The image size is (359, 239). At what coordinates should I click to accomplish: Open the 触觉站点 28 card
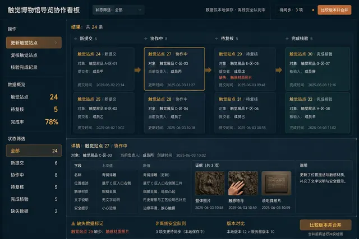[174, 113]
